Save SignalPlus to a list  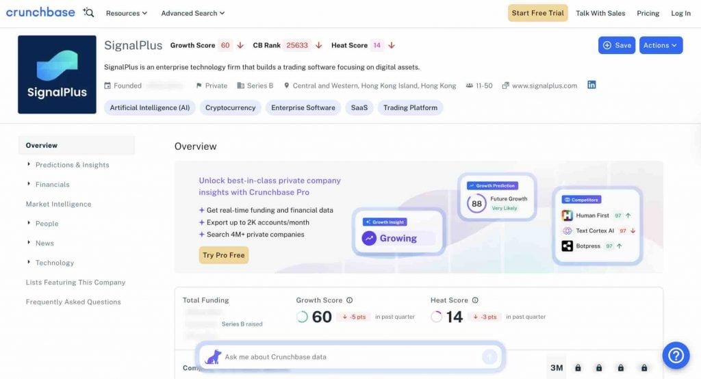[x=617, y=45]
